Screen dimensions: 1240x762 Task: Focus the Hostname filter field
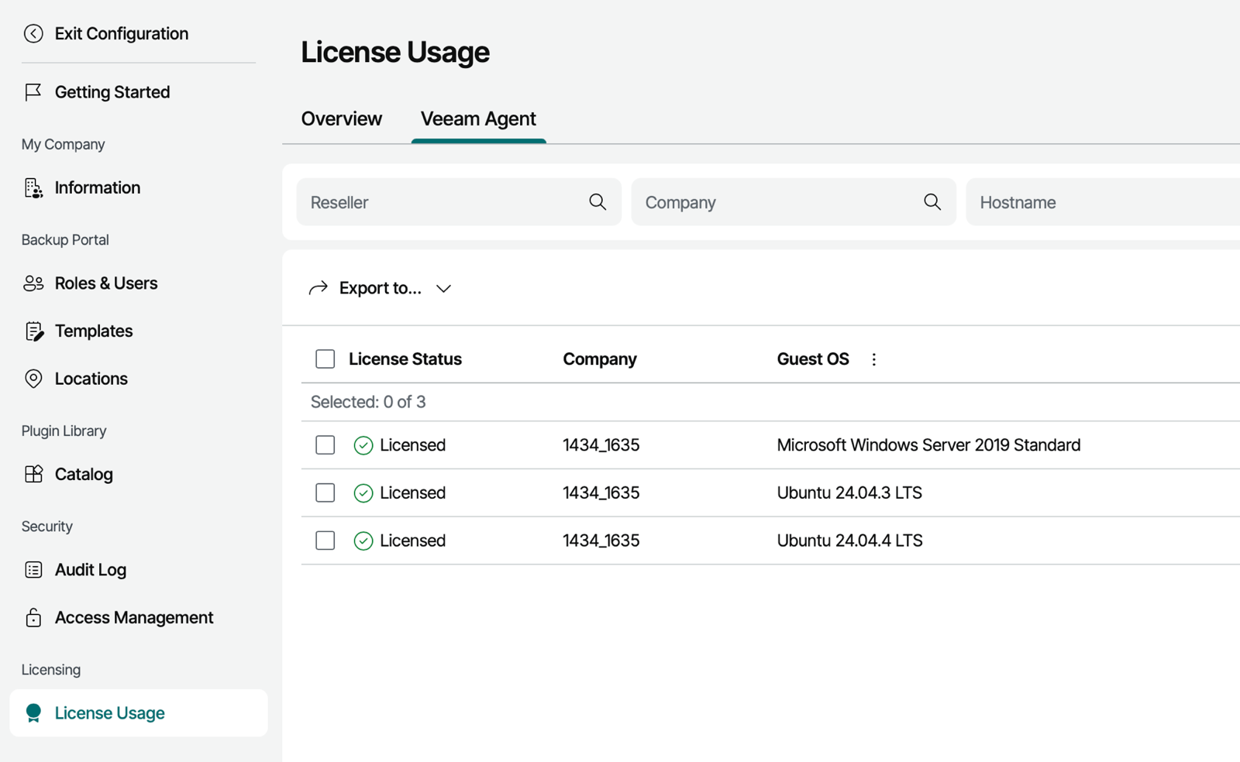click(1103, 202)
